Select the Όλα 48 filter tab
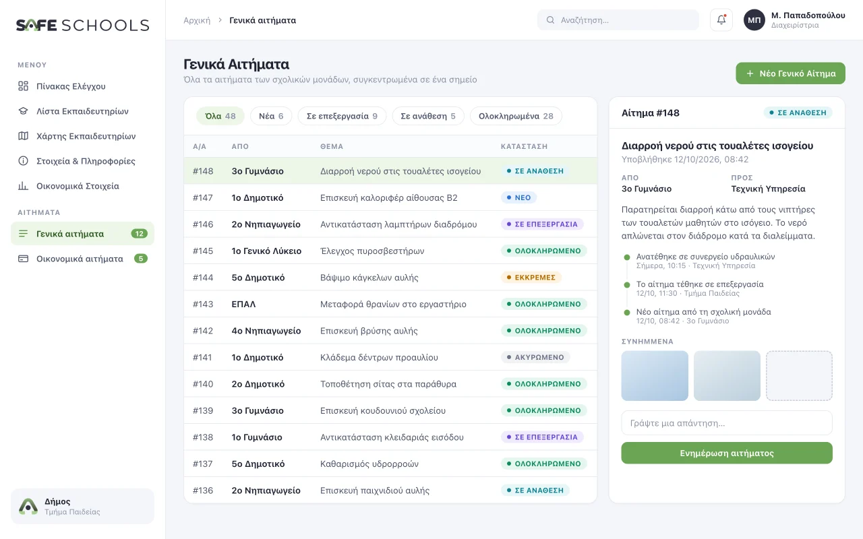 220,116
